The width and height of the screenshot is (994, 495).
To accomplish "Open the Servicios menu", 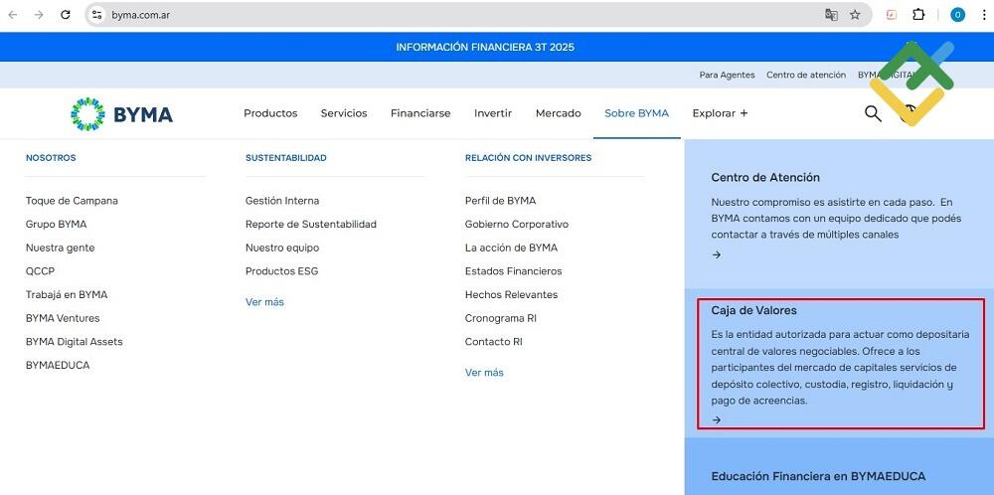I will pyautogui.click(x=344, y=113).
